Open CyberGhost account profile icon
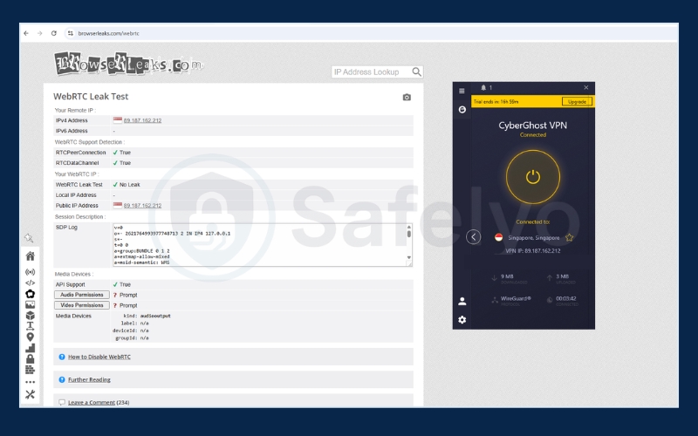Viewport: 698px width, 436px height. [462, 301]
